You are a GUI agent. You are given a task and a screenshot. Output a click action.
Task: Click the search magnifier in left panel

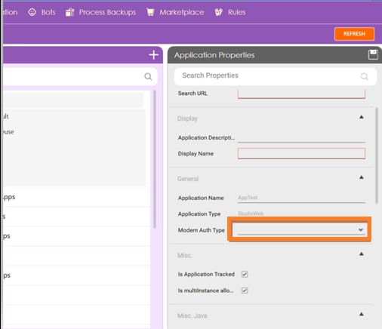(x=148, y=76)
